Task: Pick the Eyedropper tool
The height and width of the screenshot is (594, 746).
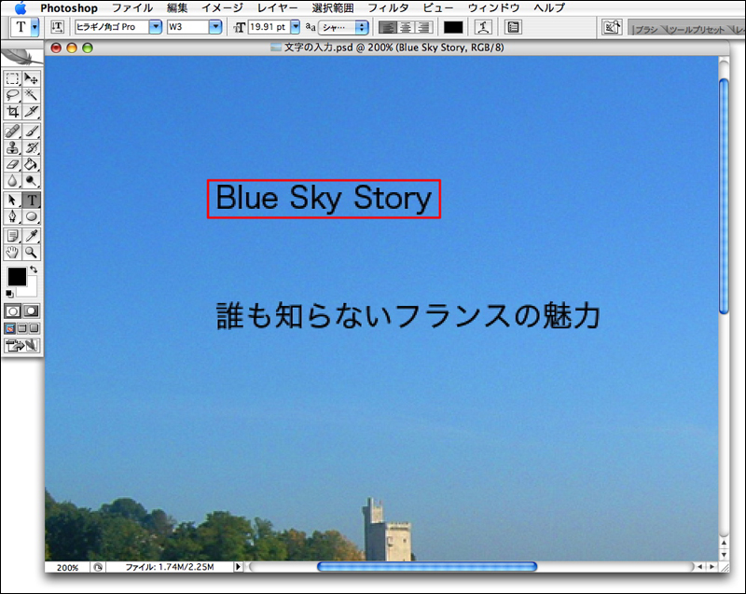Action: 31,235
